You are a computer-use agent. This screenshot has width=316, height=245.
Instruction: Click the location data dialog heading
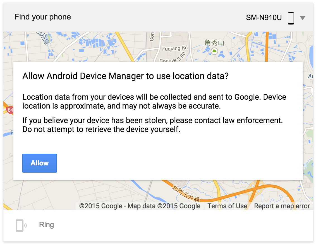click(125, 76)
